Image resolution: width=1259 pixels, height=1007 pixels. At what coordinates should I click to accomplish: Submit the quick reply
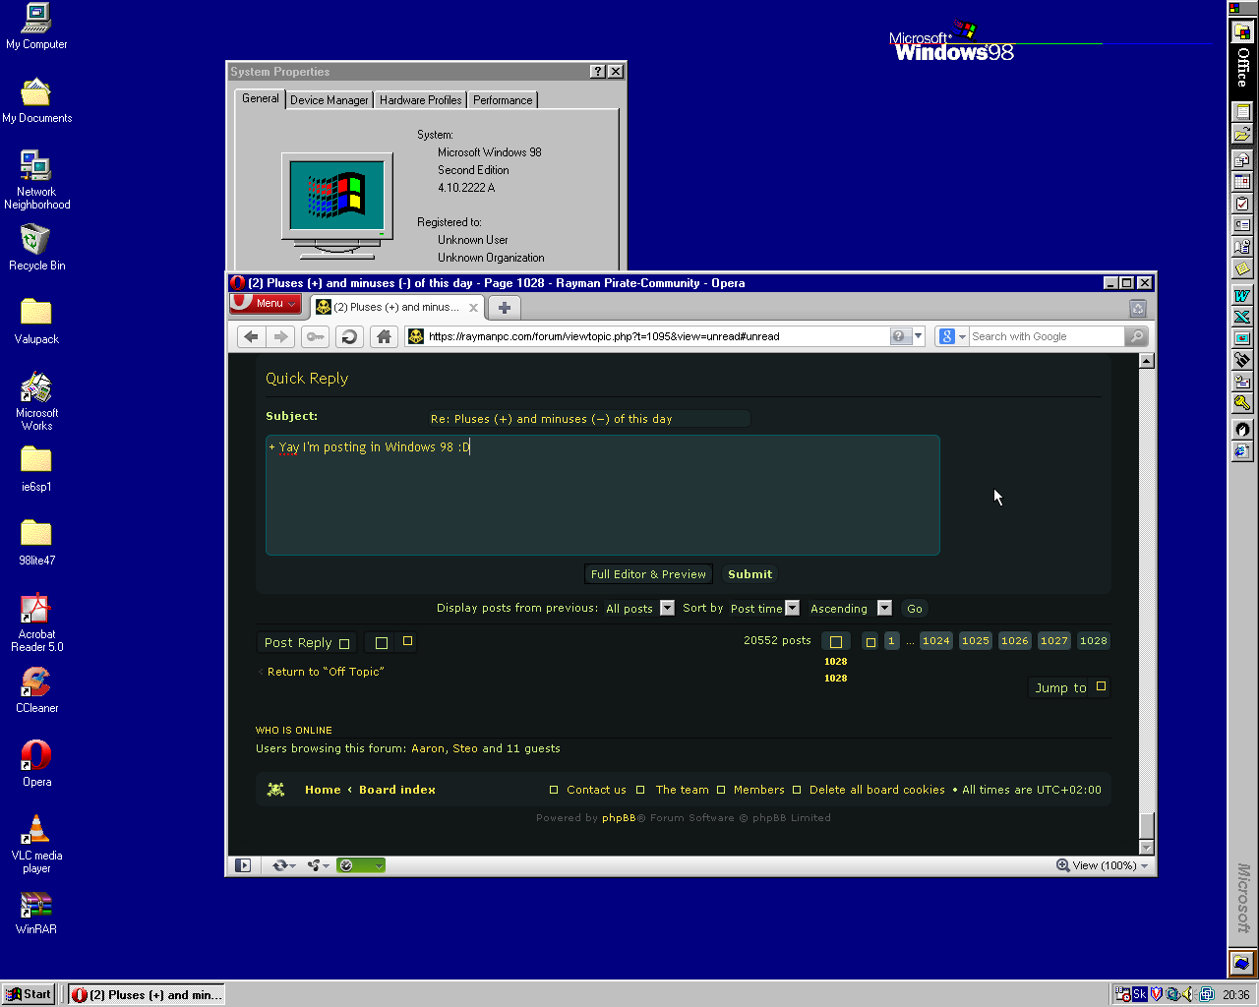749,574
